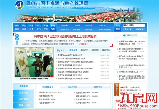Jump to slideshow image 1

[40, 76]
